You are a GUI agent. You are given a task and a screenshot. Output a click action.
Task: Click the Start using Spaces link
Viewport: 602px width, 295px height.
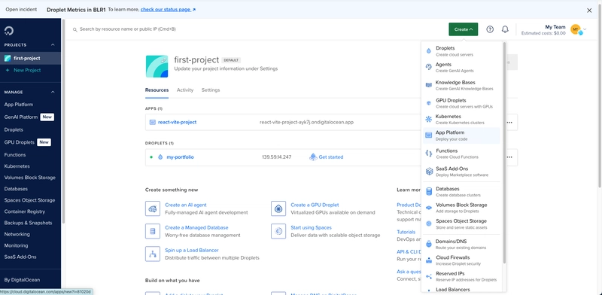pyautogui.click(x=311, y=228)
